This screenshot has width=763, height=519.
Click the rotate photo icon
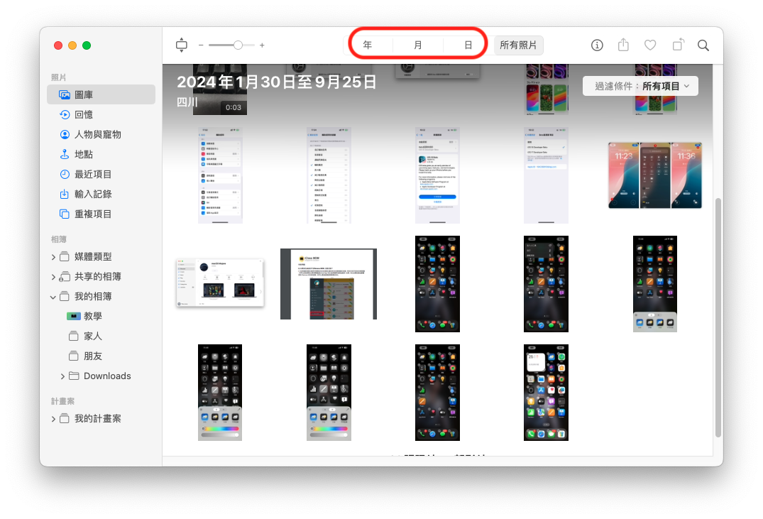tap(678, 45)
